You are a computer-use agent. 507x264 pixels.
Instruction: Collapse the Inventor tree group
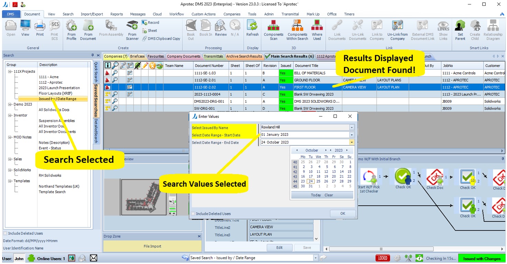10,116
